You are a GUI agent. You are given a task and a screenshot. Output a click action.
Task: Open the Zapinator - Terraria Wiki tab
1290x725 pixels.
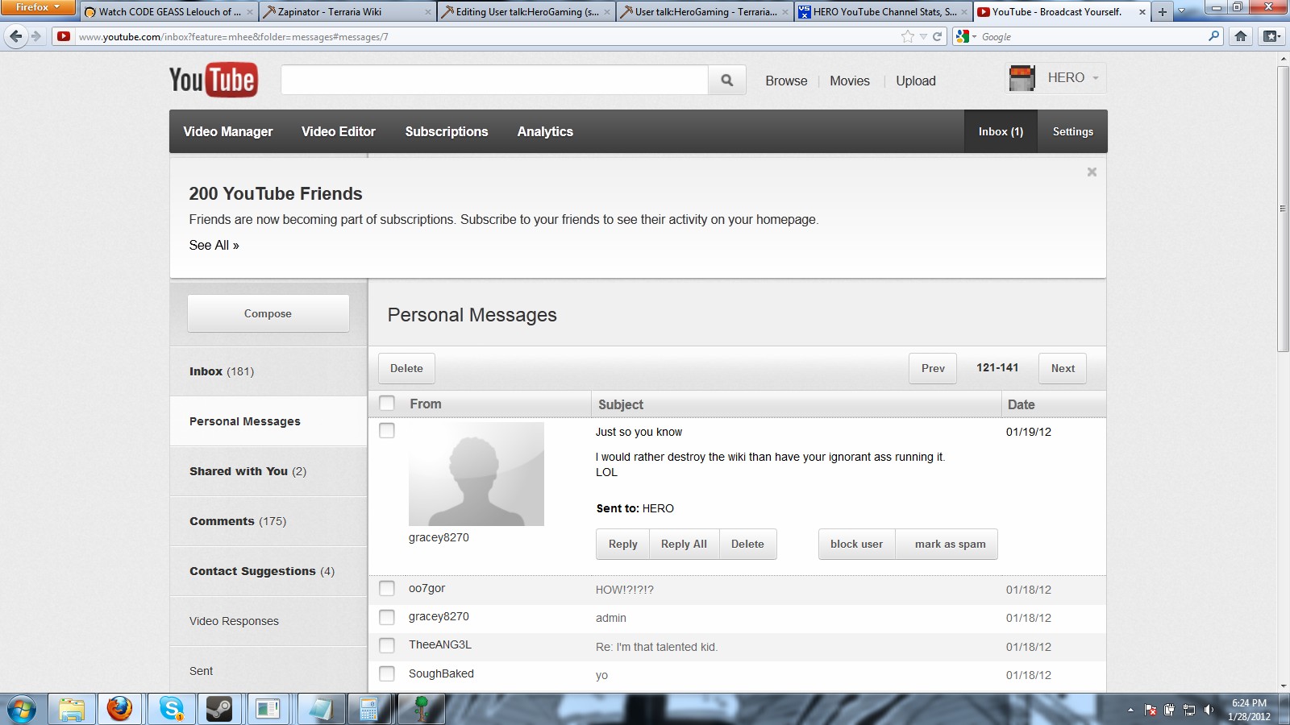click(x=339, y=12)
